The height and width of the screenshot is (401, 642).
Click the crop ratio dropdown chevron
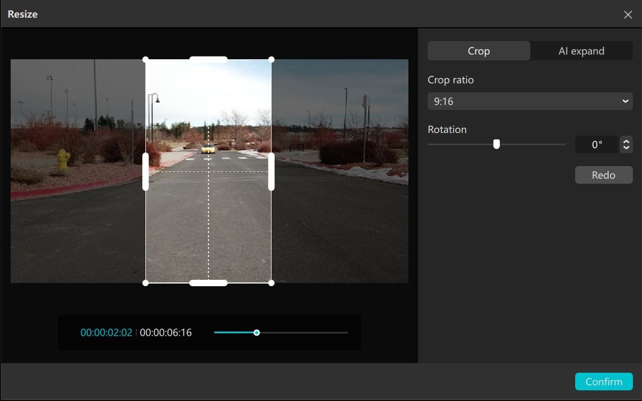(625, 101)
